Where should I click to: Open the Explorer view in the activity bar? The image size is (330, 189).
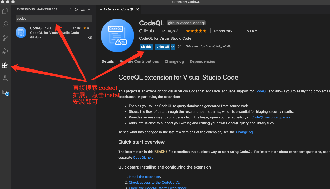click(5, 11)
